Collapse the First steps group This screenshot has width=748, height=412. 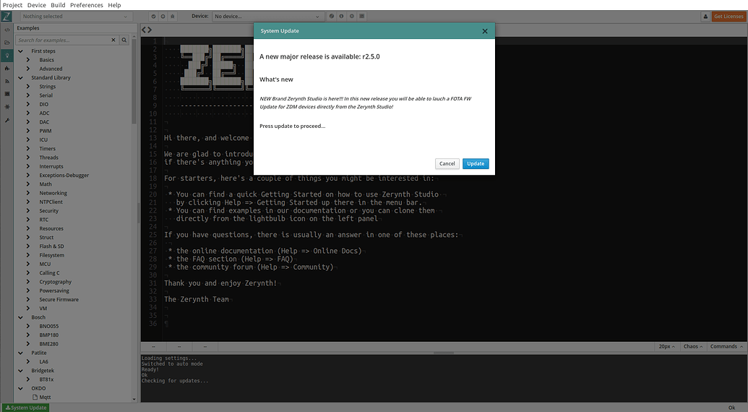coord(20,51)
